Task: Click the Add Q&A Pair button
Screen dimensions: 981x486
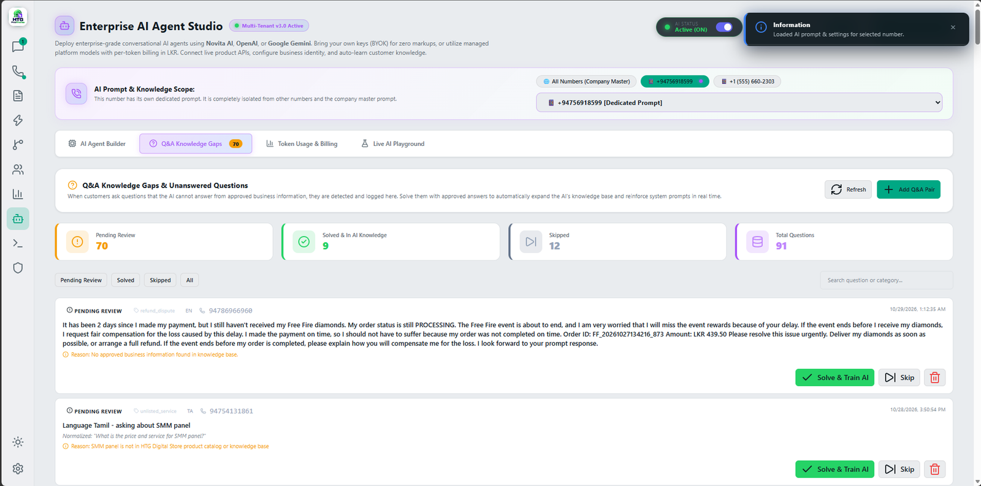Action: (x=908, y=189)
